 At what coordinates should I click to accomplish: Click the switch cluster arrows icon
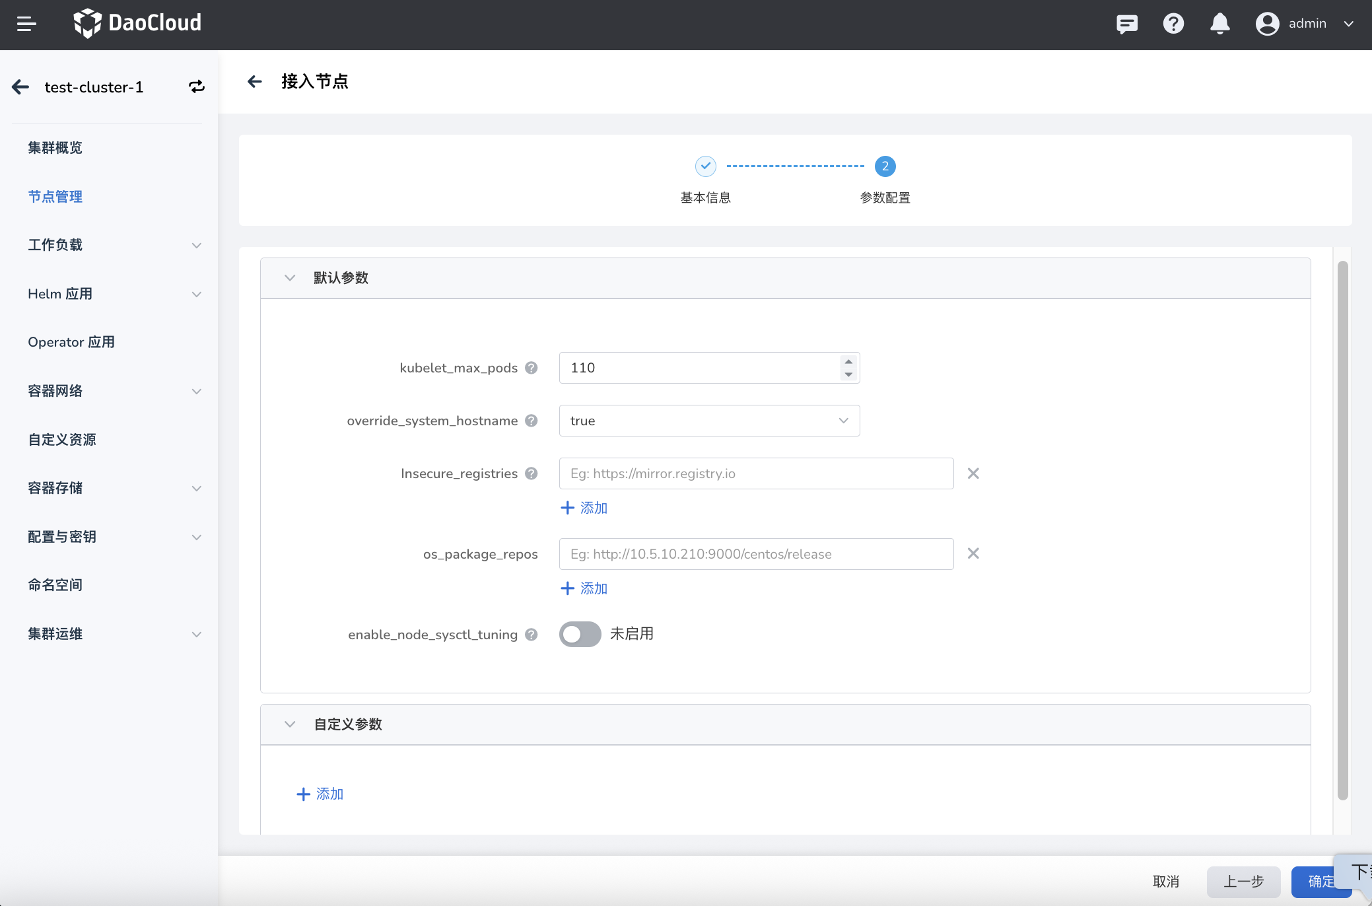(197, 87)
